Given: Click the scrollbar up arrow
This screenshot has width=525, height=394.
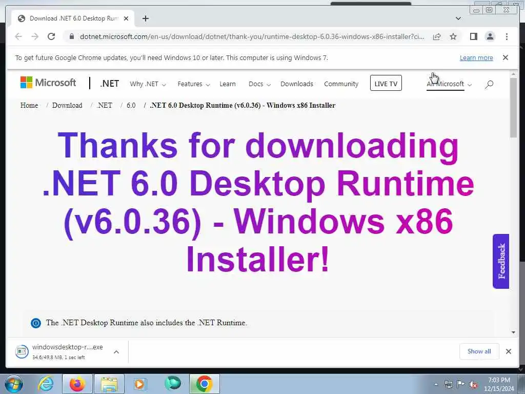Looking at the screenshot, I should [x=514, y=74].
